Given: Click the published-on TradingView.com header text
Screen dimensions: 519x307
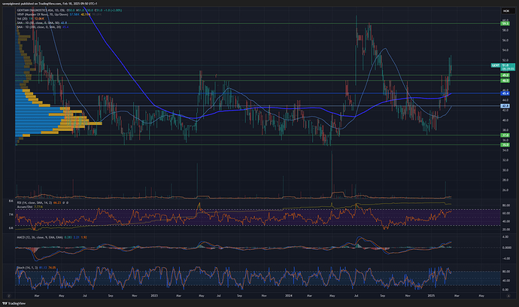Looking at the screenshot, I should coord(50,3).
